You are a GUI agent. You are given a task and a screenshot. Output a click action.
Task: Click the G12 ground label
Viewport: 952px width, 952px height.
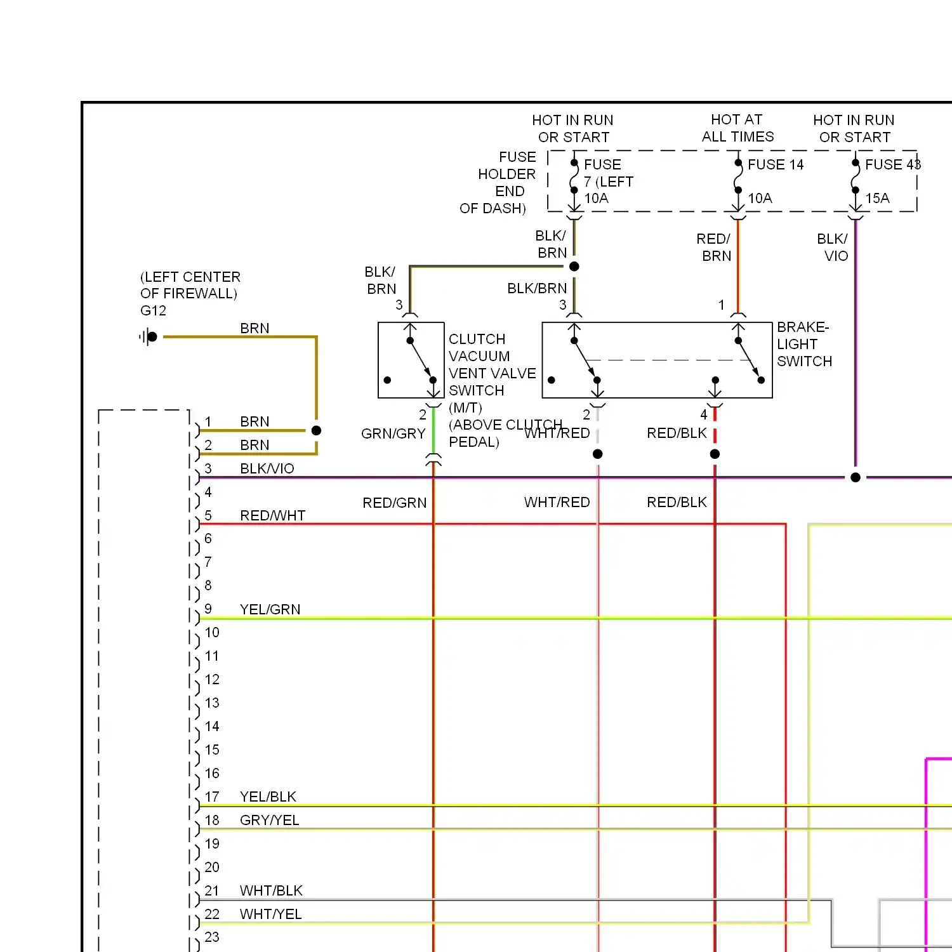(x=154, y=310)
